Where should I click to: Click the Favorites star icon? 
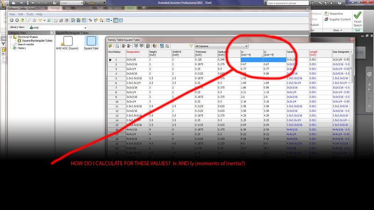click(x=35, y=21)
